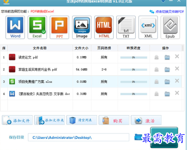Remove 家庭生活实用技巧全书.pdf from the list
This screenshot has width=188, height=150.
[x=177, y=69]
